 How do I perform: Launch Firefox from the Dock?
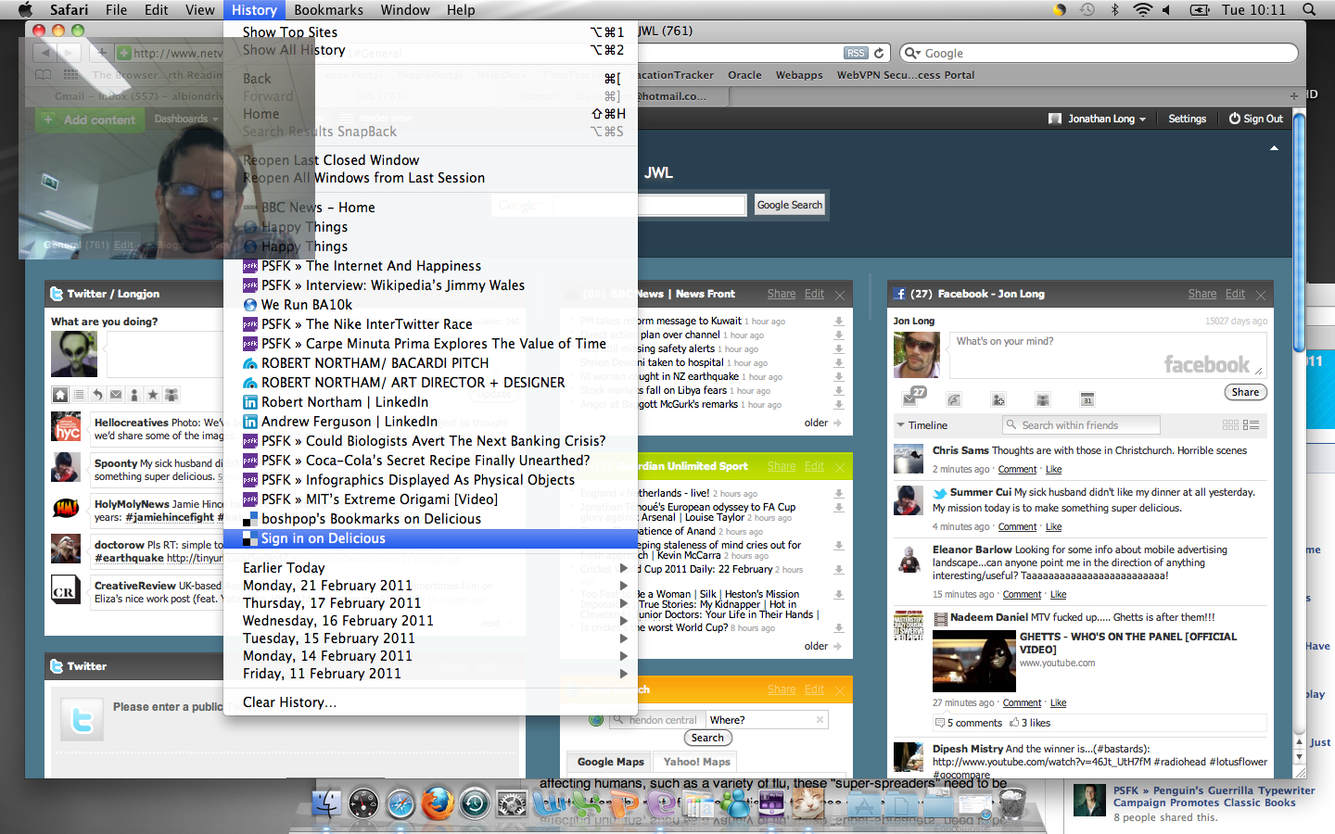pos(437,803)
